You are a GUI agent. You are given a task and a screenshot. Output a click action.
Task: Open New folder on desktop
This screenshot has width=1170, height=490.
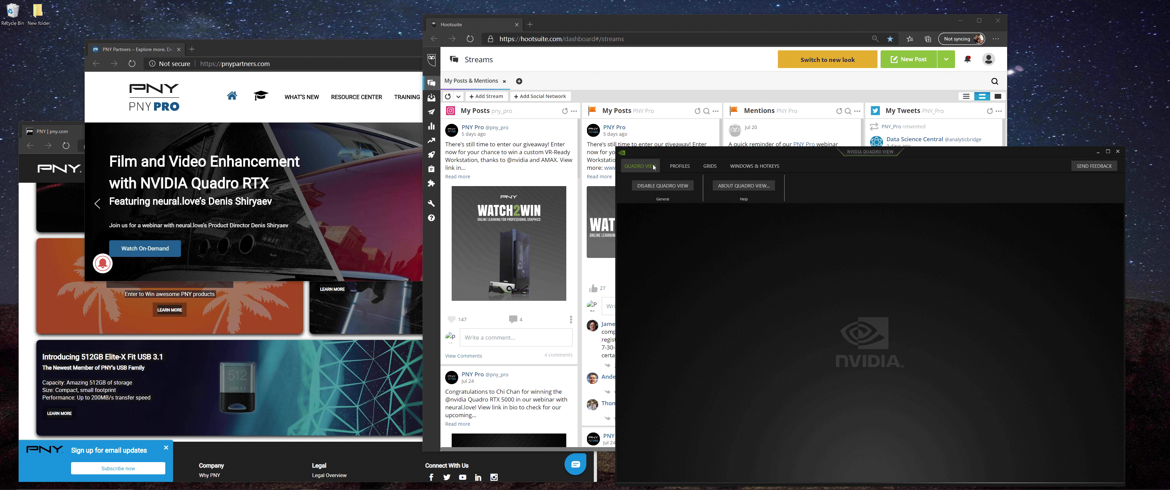pos(39,15)
